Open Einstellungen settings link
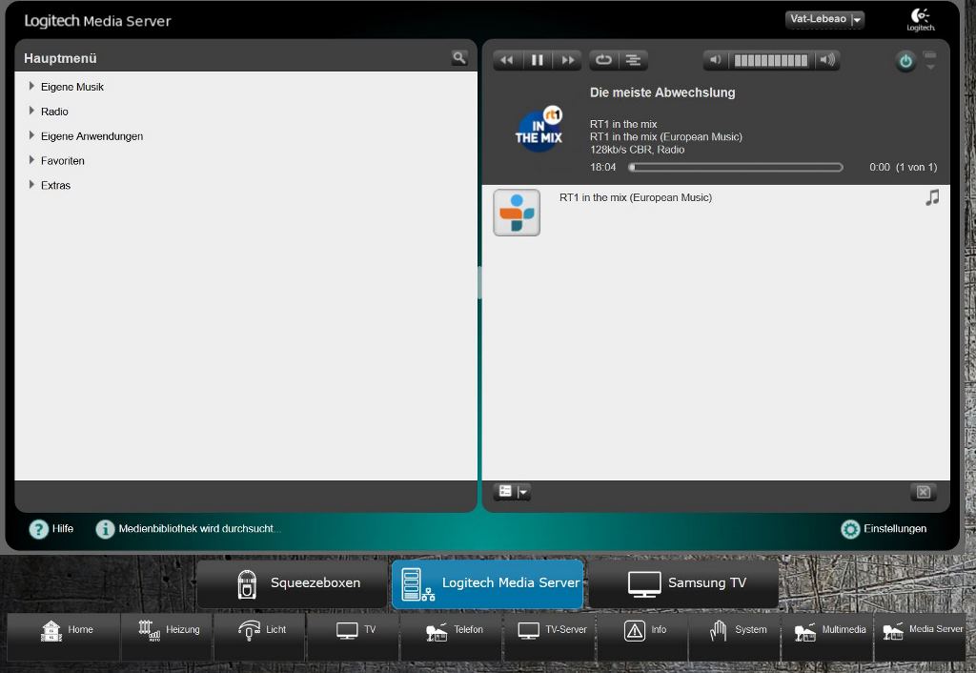 (x=884, y=529)
